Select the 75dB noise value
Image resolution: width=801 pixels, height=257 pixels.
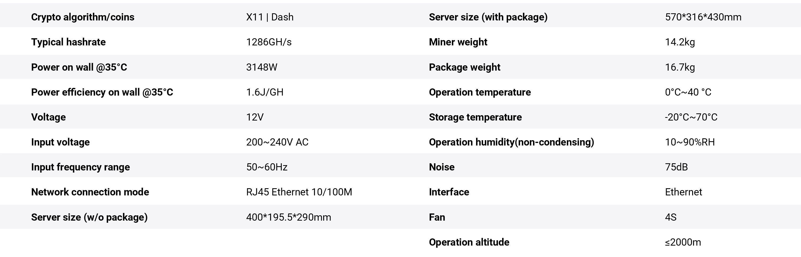click(676, 167)
